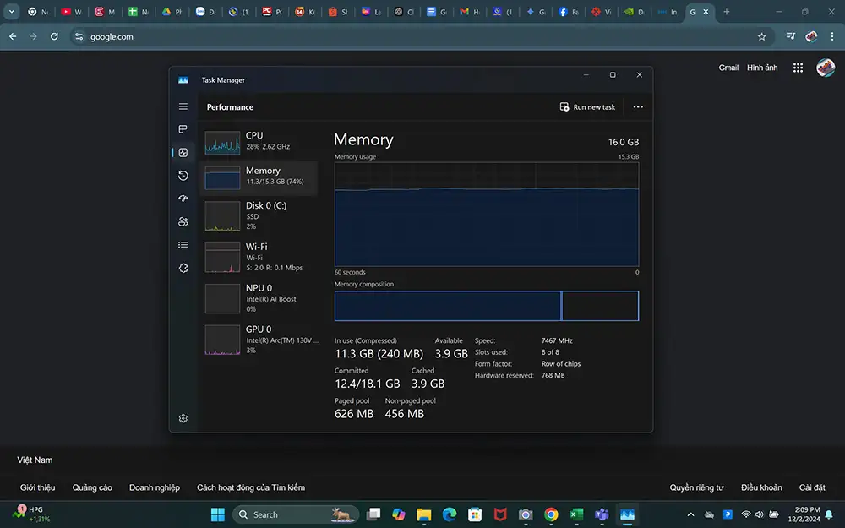Bookmark this page with the star icon
The width and height of the screenshot is (845, 528).
[761, 37]
